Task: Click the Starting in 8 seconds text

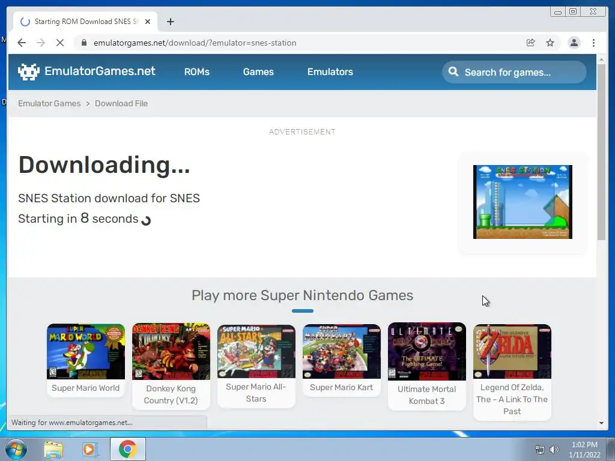Action: (x=79, y=218)
